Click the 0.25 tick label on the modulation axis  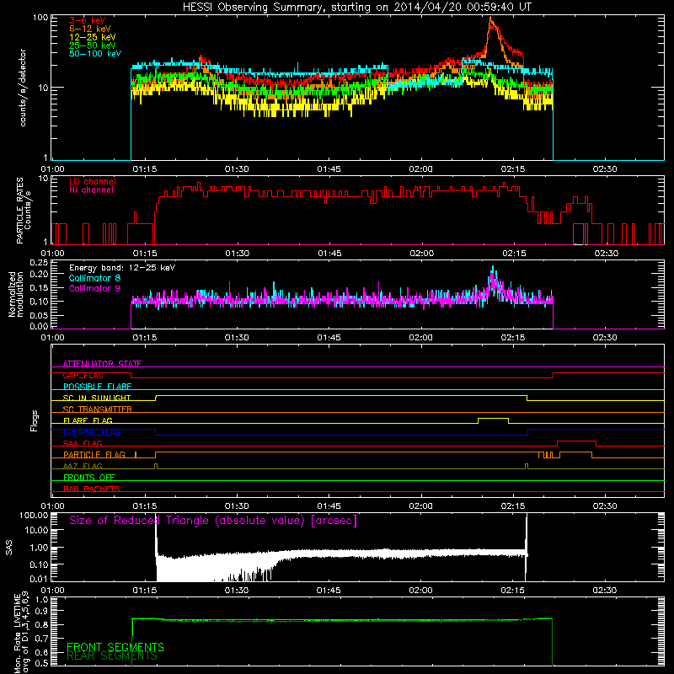39,262
